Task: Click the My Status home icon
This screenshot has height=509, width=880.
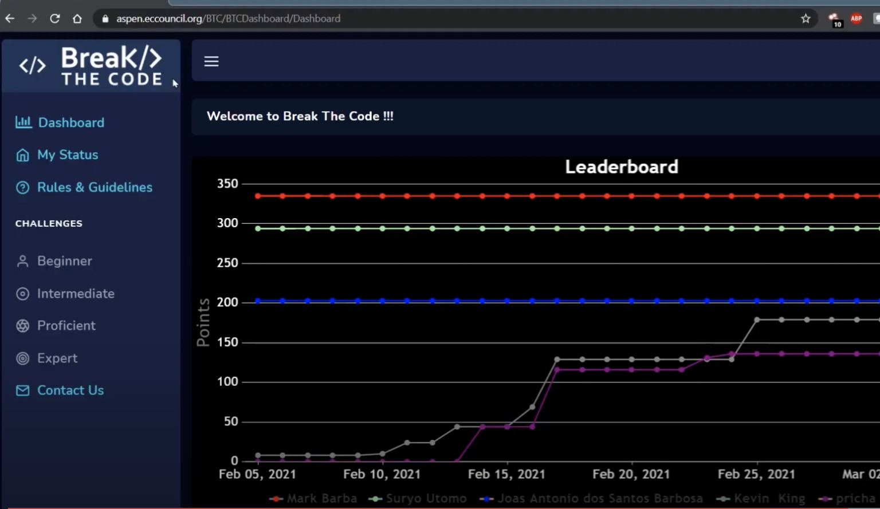Action: pyautogui.click(x=22, y=155)
